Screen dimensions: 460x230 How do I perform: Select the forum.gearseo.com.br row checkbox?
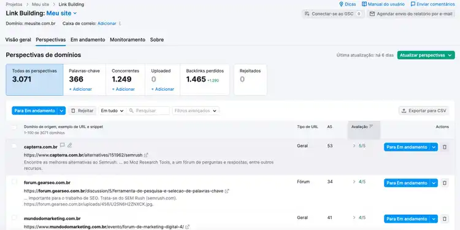point(14,182)
